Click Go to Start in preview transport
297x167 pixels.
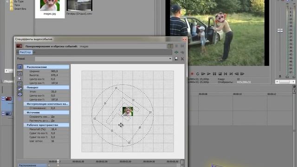click(226, 74)
